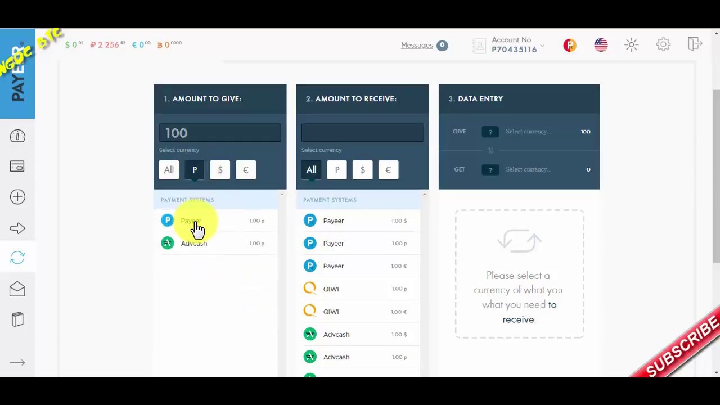The image size is (720, 405).
Task: Collapse receive payment systems list arrow
Action: point(424,195)
